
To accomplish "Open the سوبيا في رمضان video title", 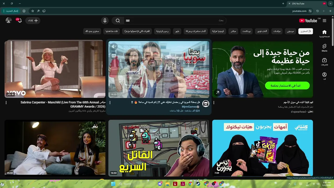I will coord(165,102).
